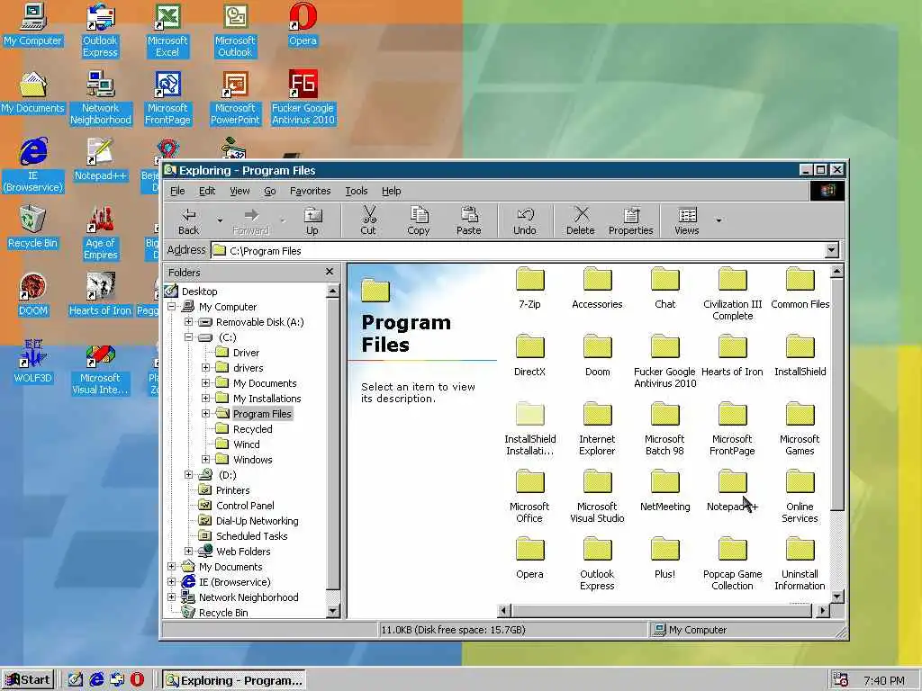922x691 pixels.
Task: Open the View menu
Action: (240, 191)
